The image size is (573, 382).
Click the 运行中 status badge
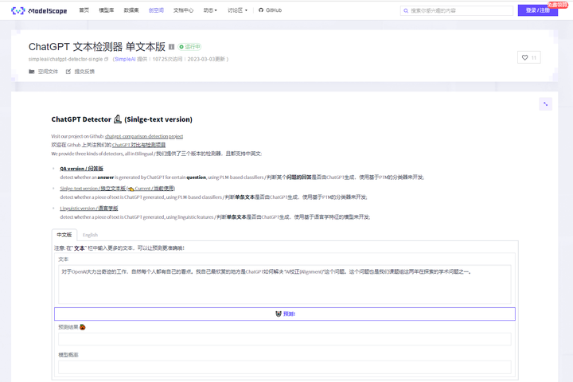pyautogui.click(x=189, y=47)
